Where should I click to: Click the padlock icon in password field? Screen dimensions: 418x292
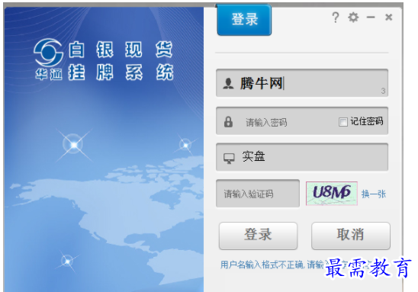tap(228, 122)
